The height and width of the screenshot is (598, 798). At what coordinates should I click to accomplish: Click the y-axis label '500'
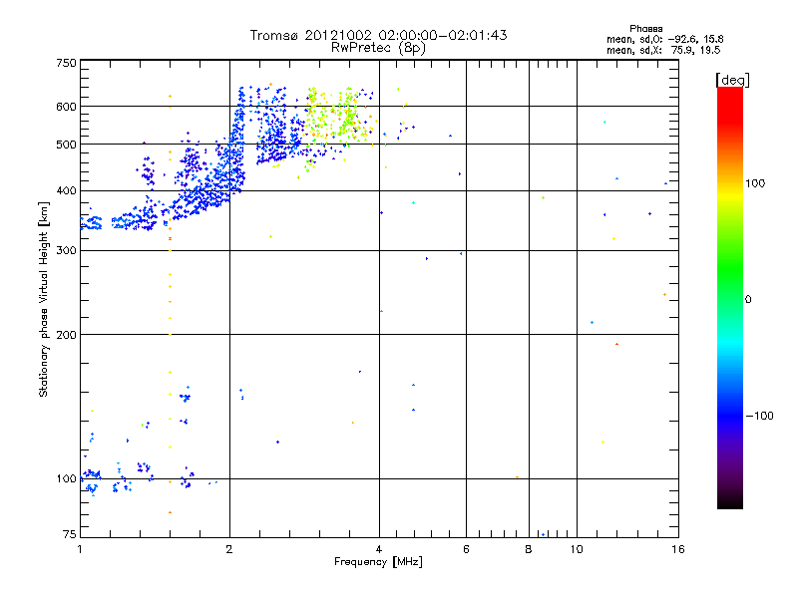click(66, 145)
